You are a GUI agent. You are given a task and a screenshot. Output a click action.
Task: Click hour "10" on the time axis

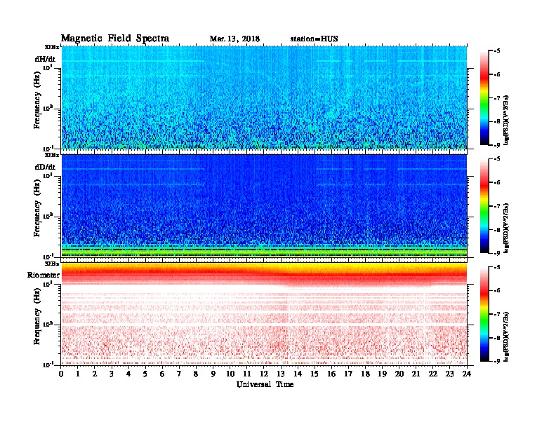tap(230, 374)
